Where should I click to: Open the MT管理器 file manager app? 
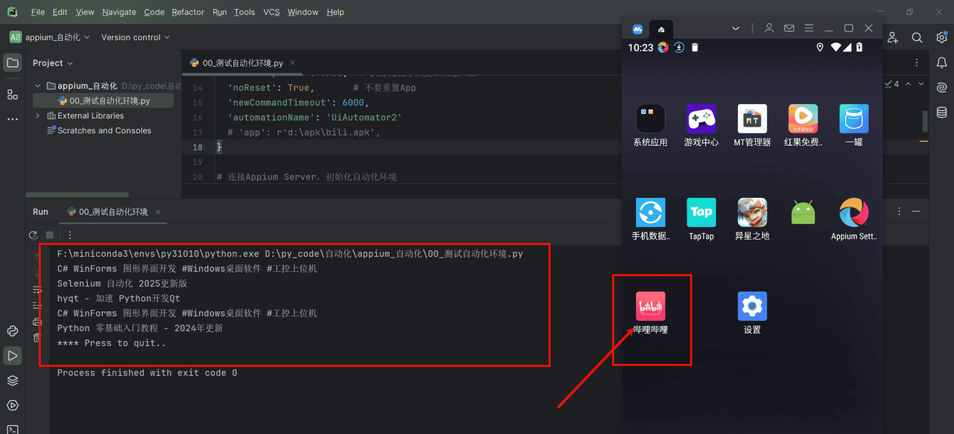coord(751,119)
